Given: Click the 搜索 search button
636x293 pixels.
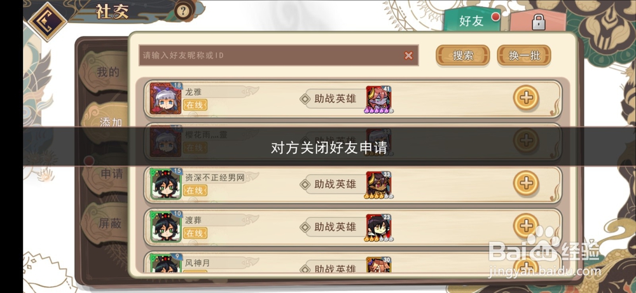Looking at the screenshot, I should tap(463, 55).
